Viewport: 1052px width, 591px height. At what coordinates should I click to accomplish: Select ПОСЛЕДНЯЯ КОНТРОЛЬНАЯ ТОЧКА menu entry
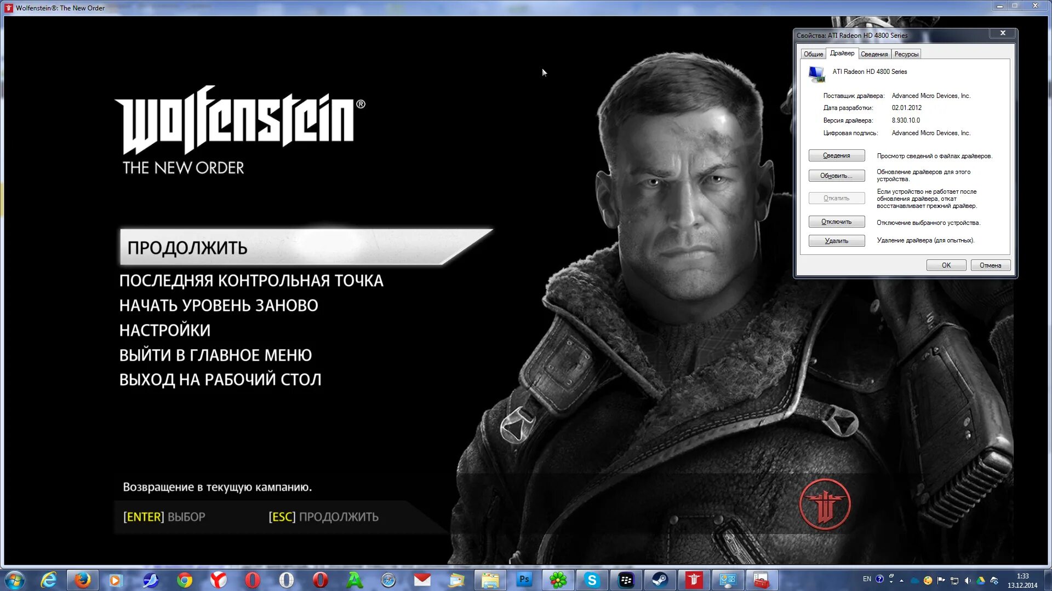pos(251,281)
